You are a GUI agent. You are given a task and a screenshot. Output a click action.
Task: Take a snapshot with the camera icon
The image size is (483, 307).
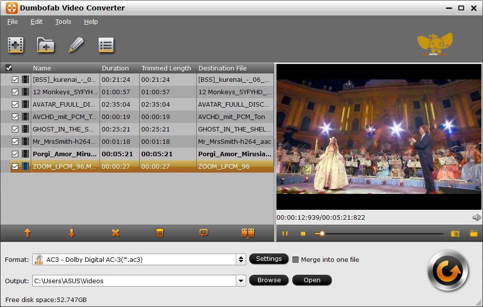455,234
